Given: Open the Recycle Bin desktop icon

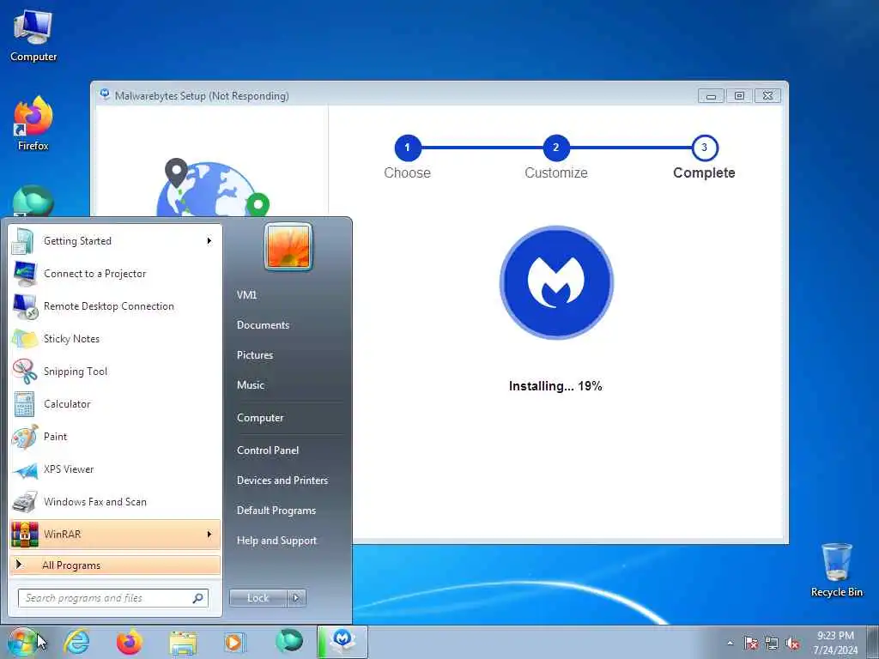Looking at the screenshot, I should coord(836,571).
